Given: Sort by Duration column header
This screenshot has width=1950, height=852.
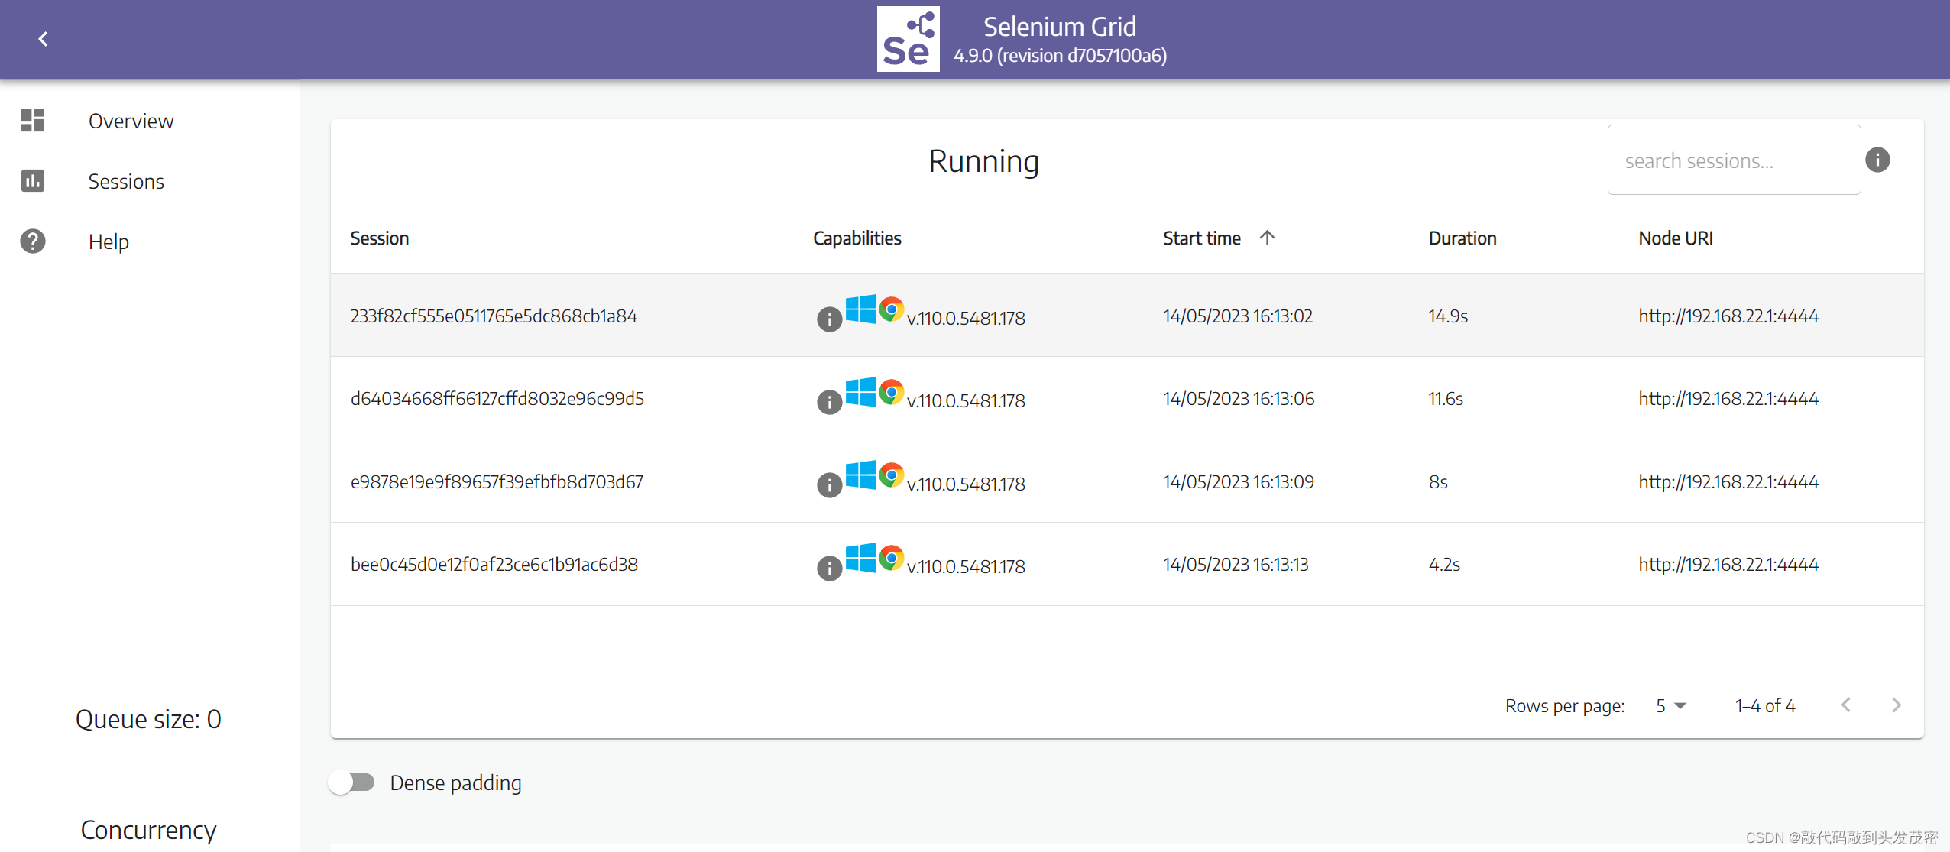Looking at the screenshot, I should (1462, 238).
